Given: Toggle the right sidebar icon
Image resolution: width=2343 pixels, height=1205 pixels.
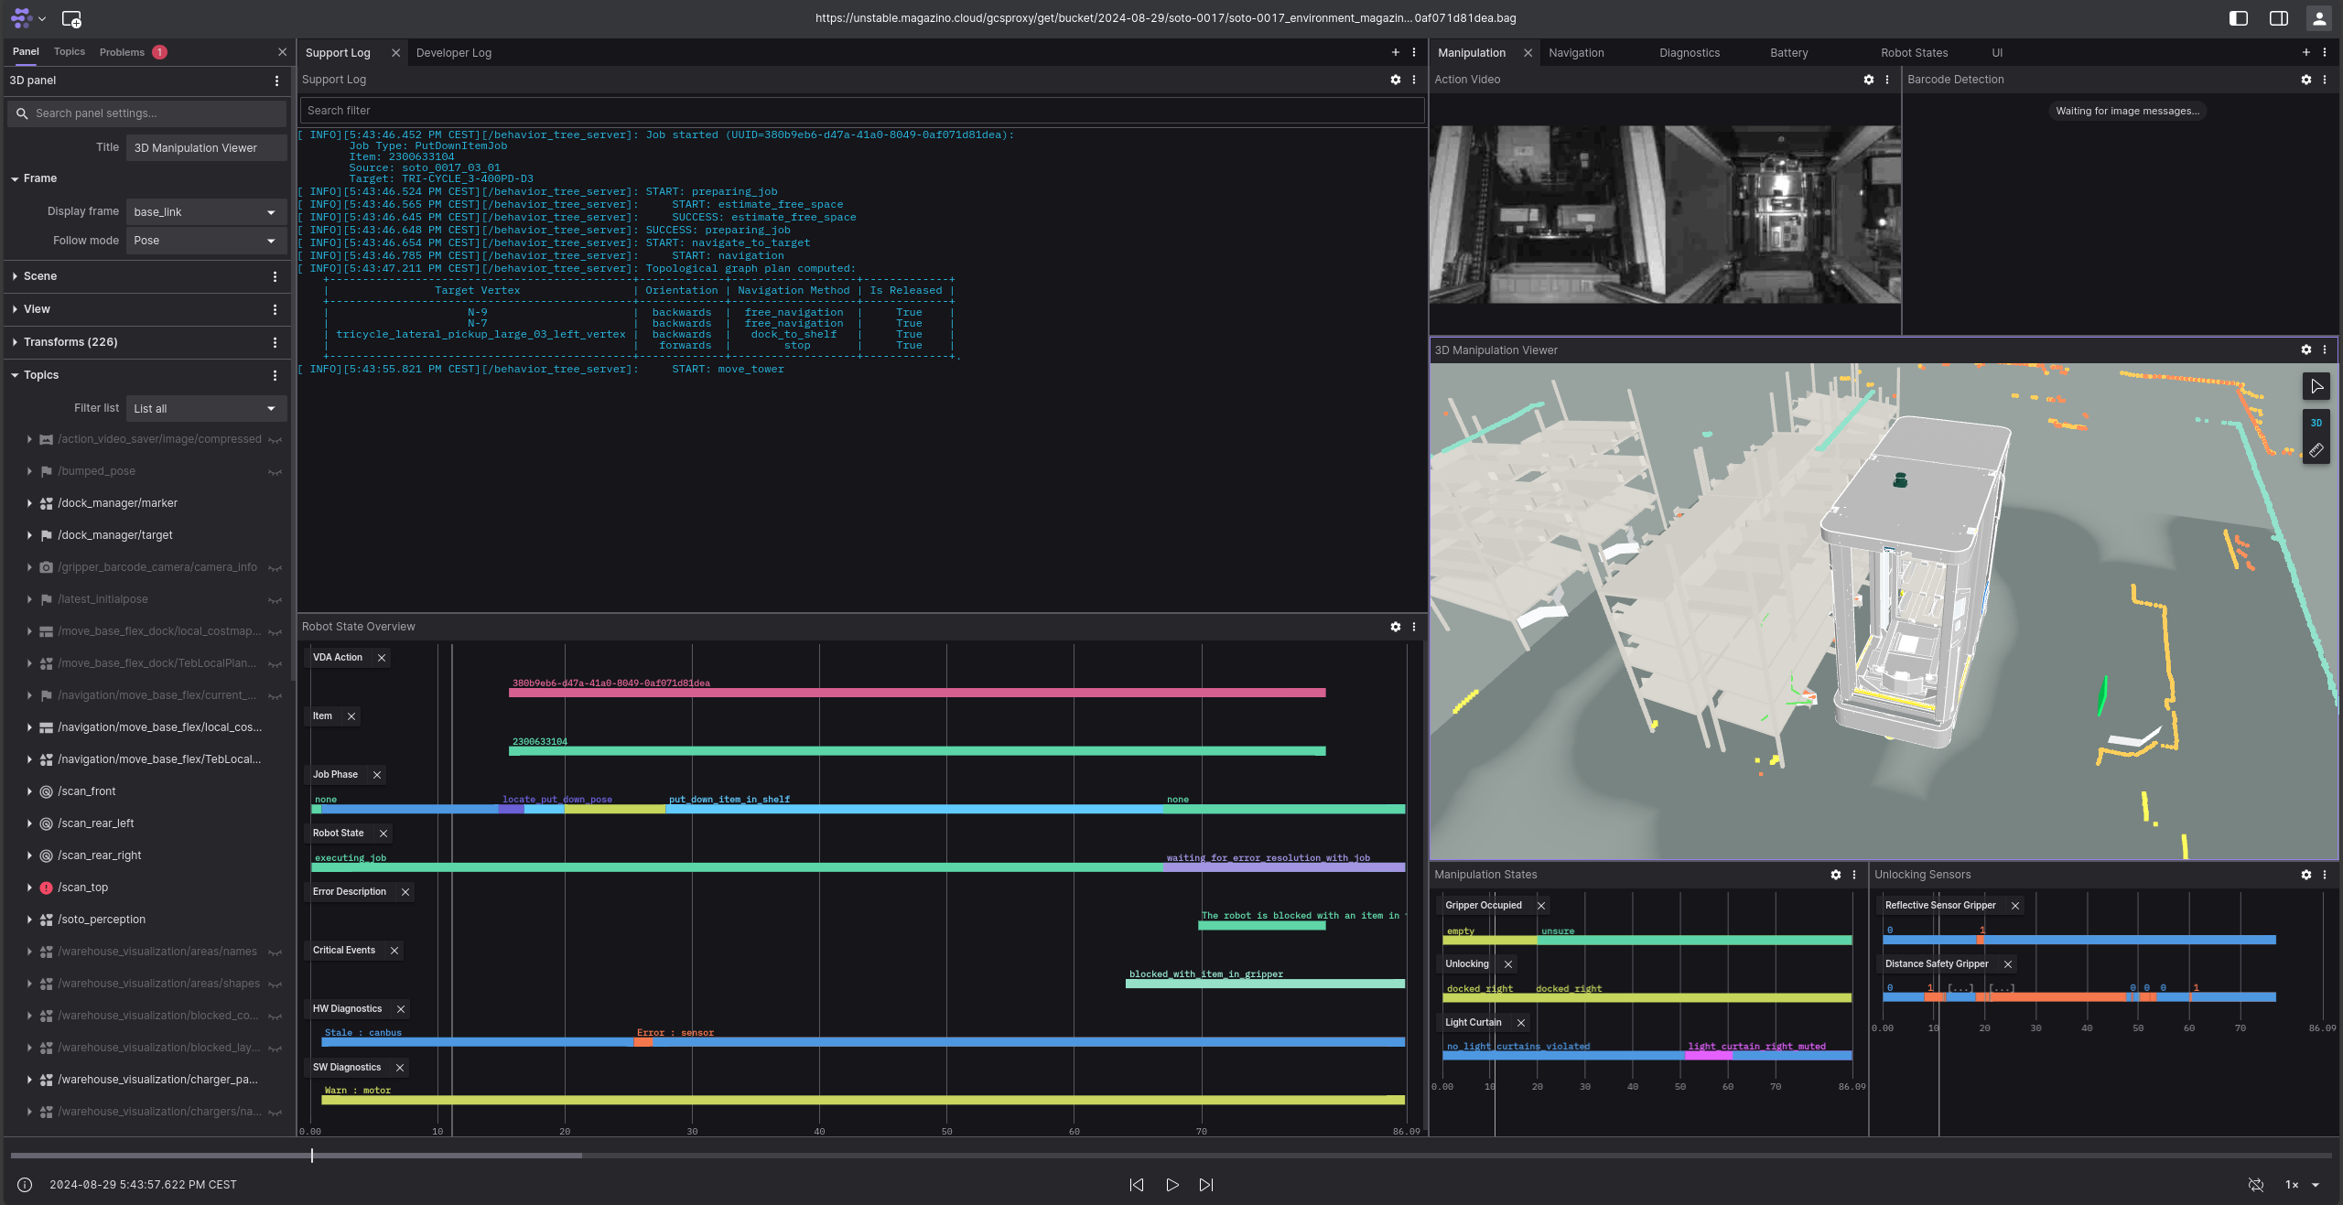Looking at the screenshot, I should pos(2279,18).
